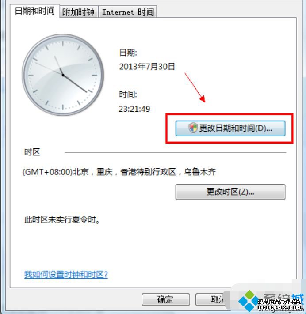This screenshot has width=306, height=314.
Task: Click the red arrow annotation
Action: click(x=195, y=88)
